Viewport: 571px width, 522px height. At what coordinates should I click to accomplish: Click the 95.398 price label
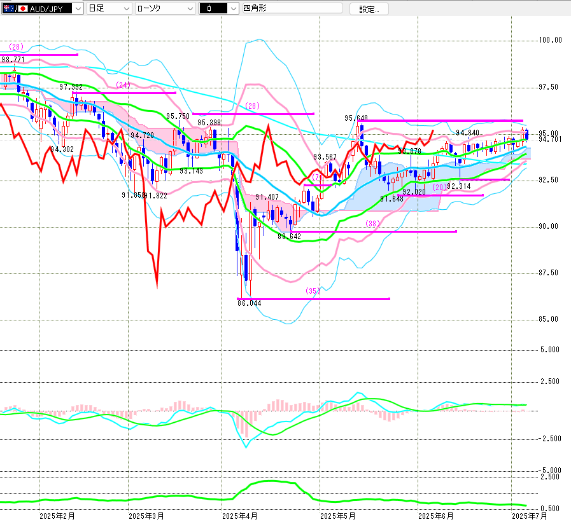click(209, 123)
